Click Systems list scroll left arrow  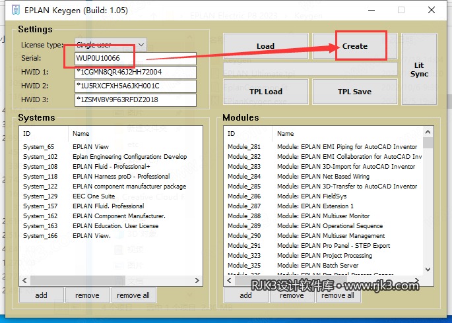tap(25, 280)
